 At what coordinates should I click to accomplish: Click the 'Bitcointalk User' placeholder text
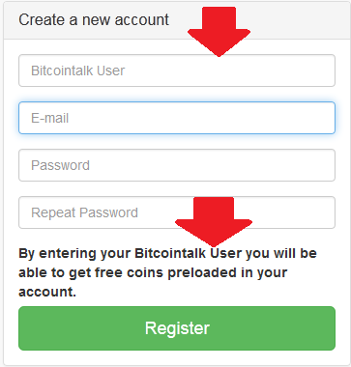[x=77, y=71]
